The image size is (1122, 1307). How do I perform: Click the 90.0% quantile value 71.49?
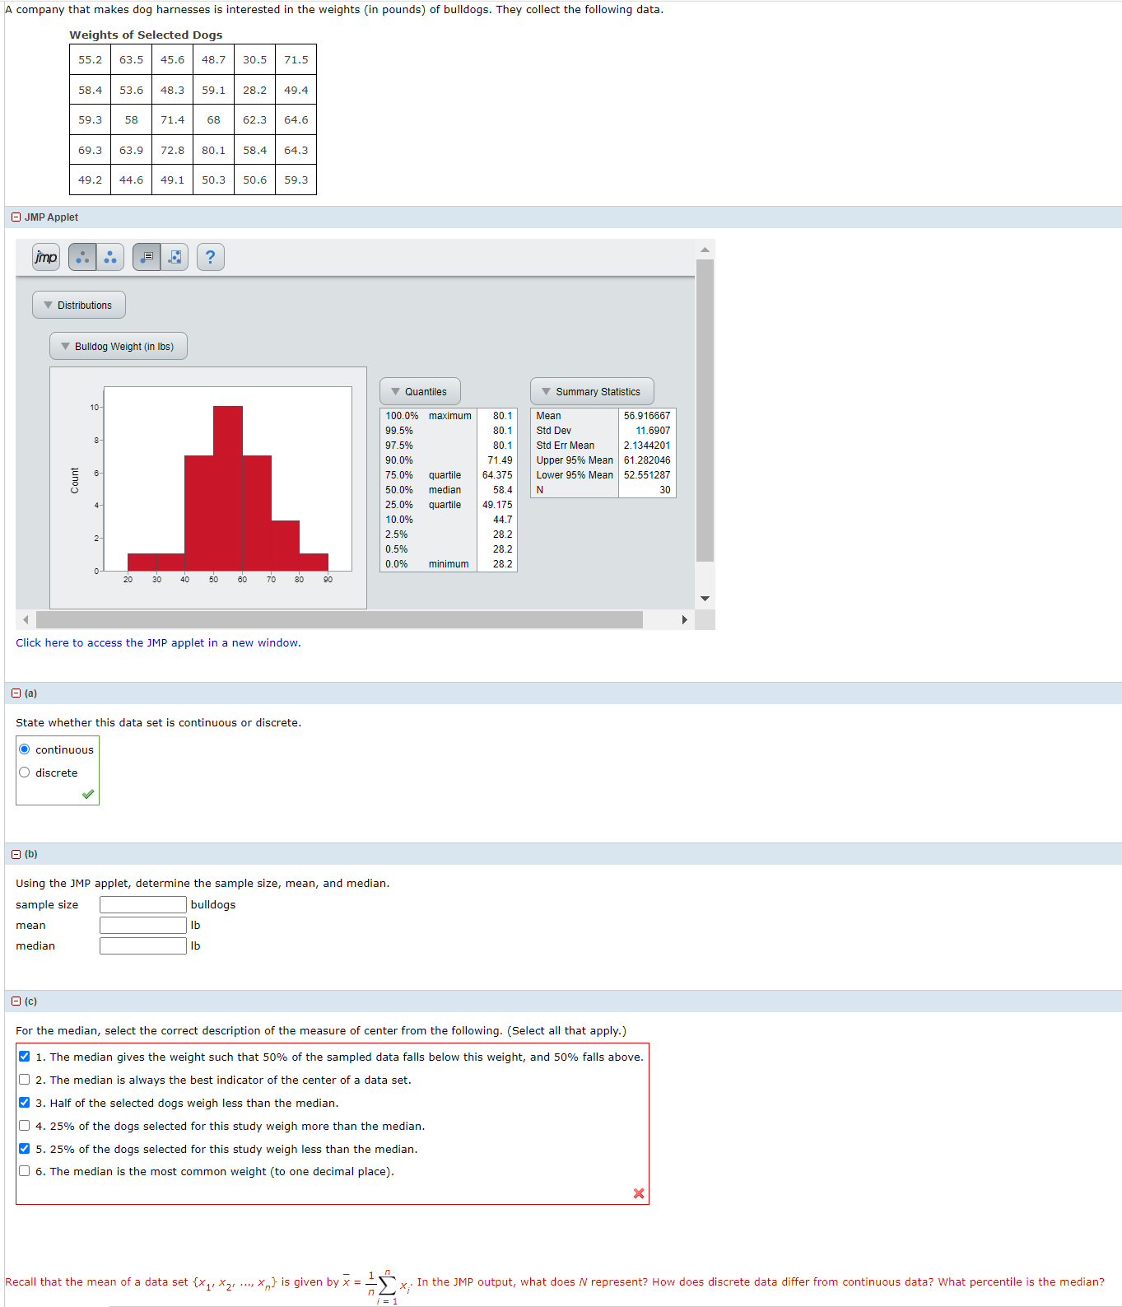tap(500, 460)
